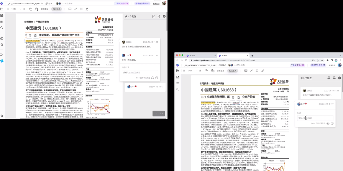Viewport: 343px width, 171px height.
Task: Click the 分享 share button in left window
Action: 49,3
